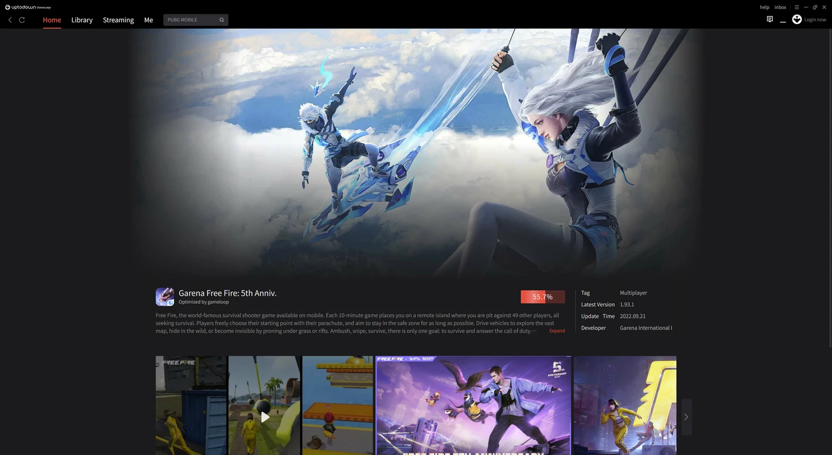Go back with the left arrow icon
832x455 pixels.
10,20
